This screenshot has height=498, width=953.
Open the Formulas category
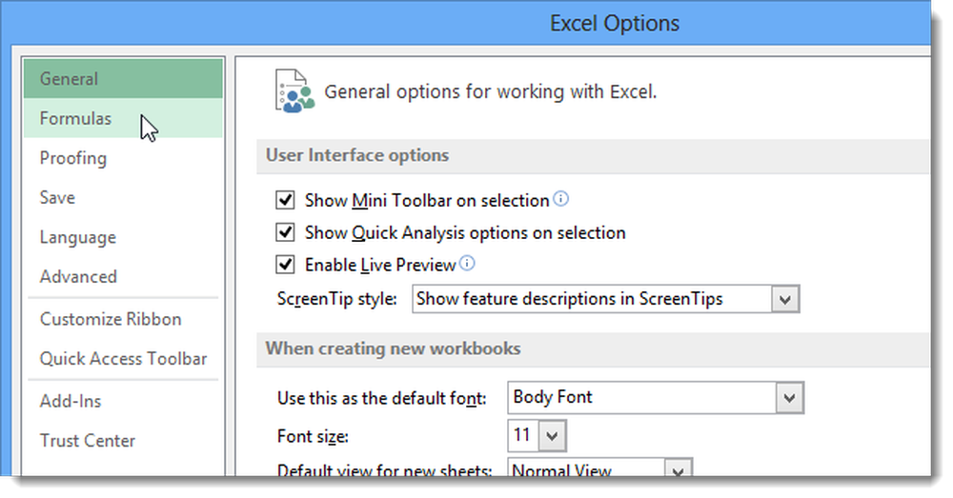(x=123, y=118)
